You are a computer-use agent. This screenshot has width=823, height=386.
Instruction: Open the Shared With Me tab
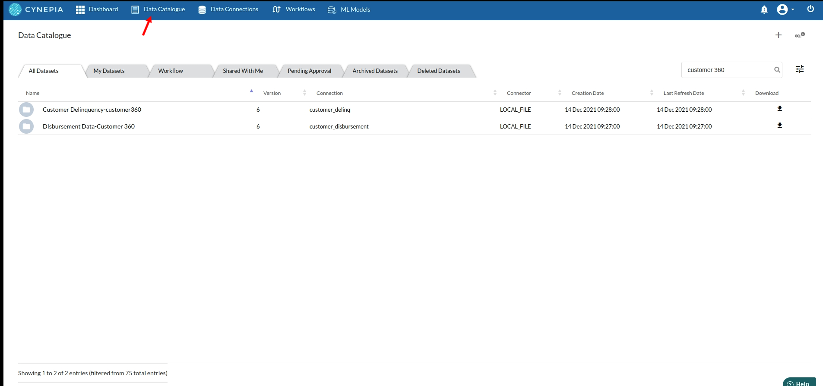[x=246, y=71]
